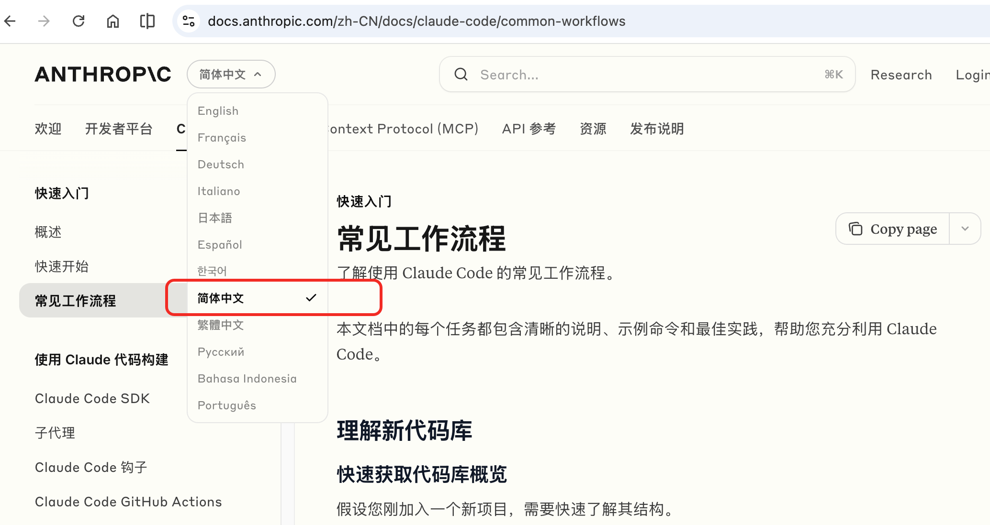Collapse the 简体中文 language dropdown
The width and height of the screenshot is (990, 525).
point(231,74)
